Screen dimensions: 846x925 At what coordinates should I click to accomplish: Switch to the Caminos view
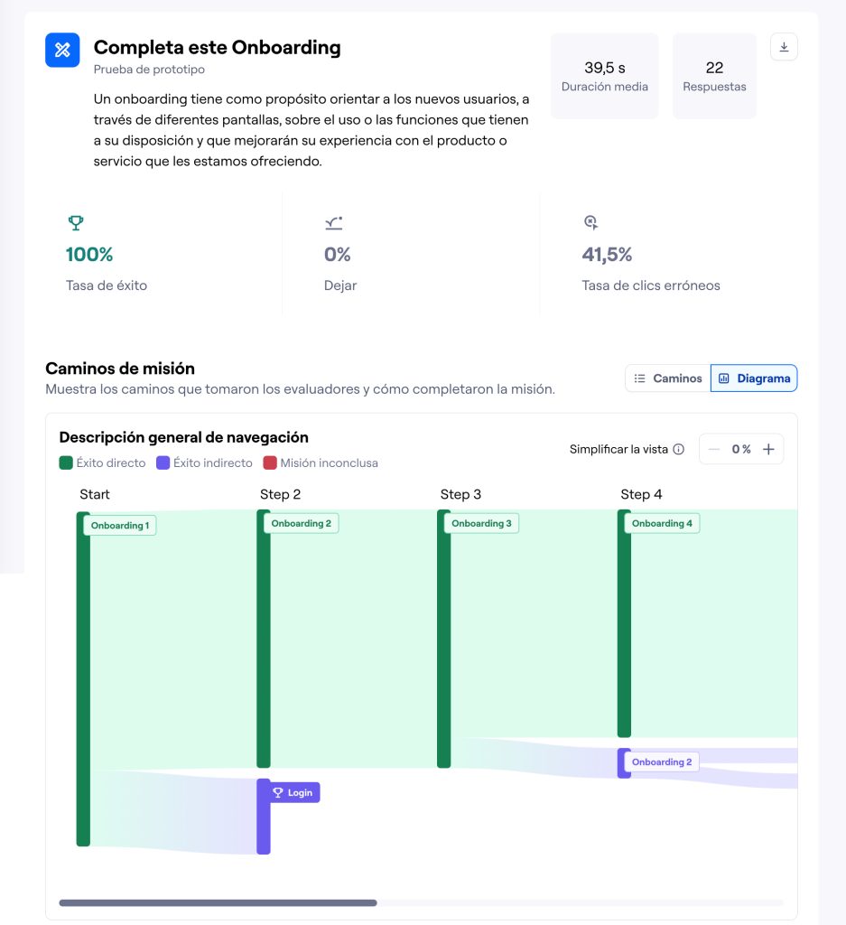pyautogui.click(x=668, y=378)
